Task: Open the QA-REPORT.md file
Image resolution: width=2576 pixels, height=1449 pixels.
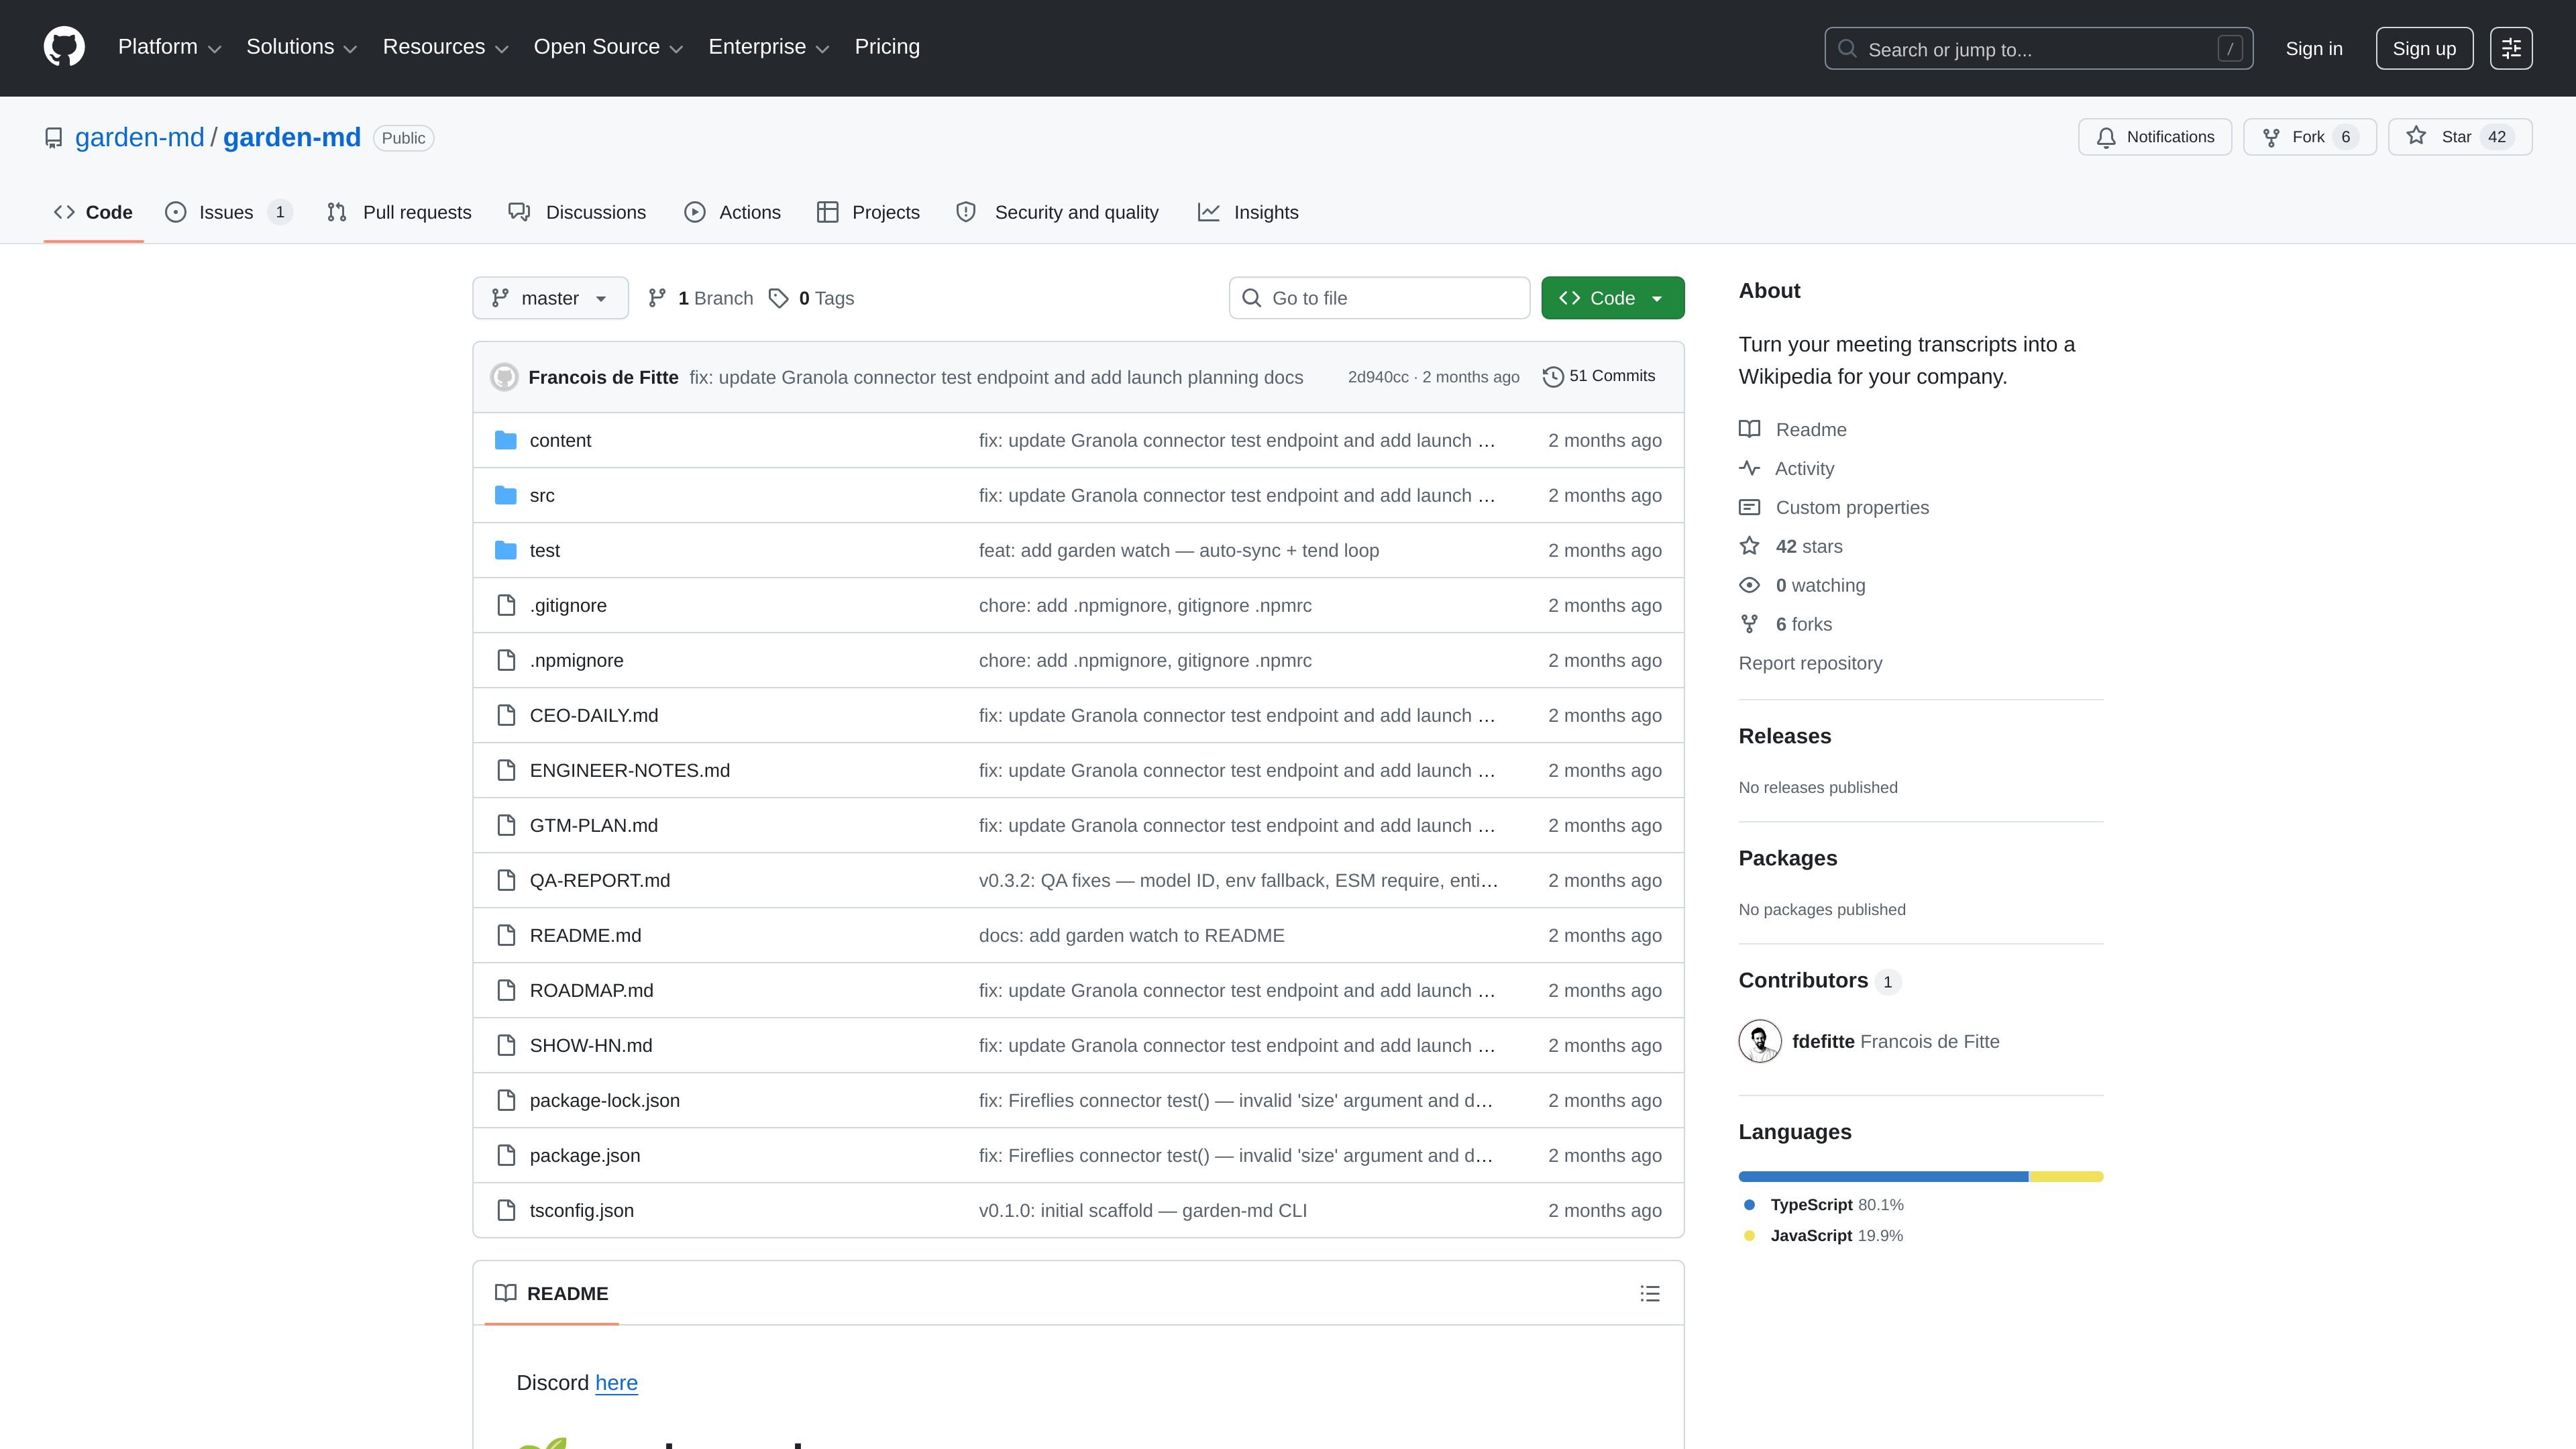Action: coord(600,880)
